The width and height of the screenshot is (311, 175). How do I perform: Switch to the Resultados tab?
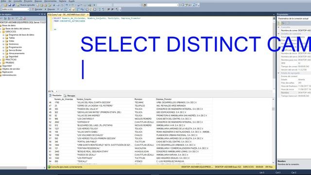click(55, 95)
